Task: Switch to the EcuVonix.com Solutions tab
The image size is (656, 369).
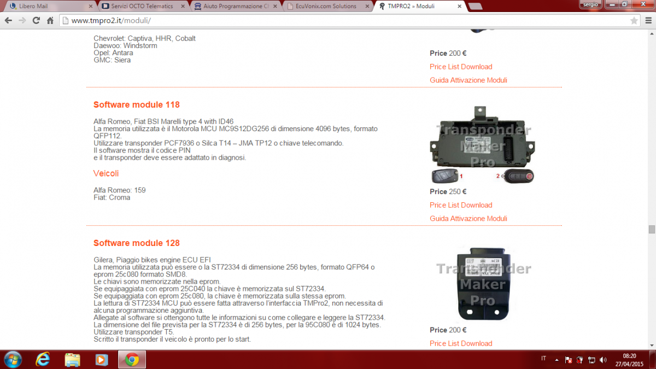Action: coord(326,7)
